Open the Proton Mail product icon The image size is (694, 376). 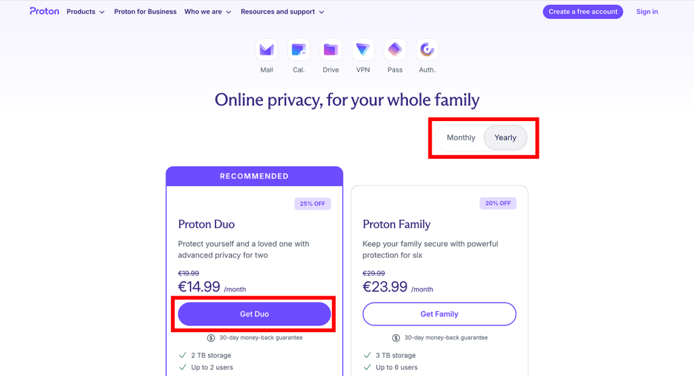[266, 49]
